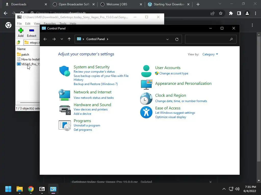This screenshot has width=261, height=195.
Task: Click the Chrome downloads page vertical scrollbar
Action: pos(258,100)
